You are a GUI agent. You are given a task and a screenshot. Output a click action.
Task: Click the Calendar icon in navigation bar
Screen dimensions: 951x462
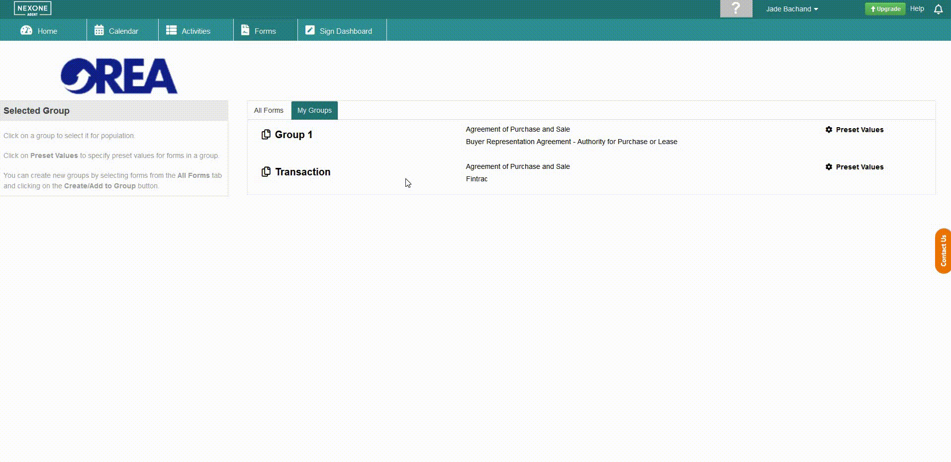pyautogui.click(x=99, y=30)
